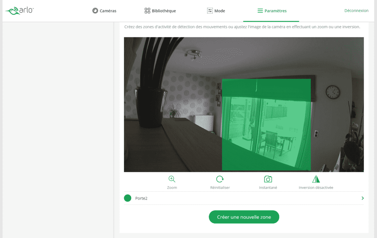Switch to the Bibliothèque tab
Screen dimensions: 377x238
pyautogui.click(x=160, y=11)
